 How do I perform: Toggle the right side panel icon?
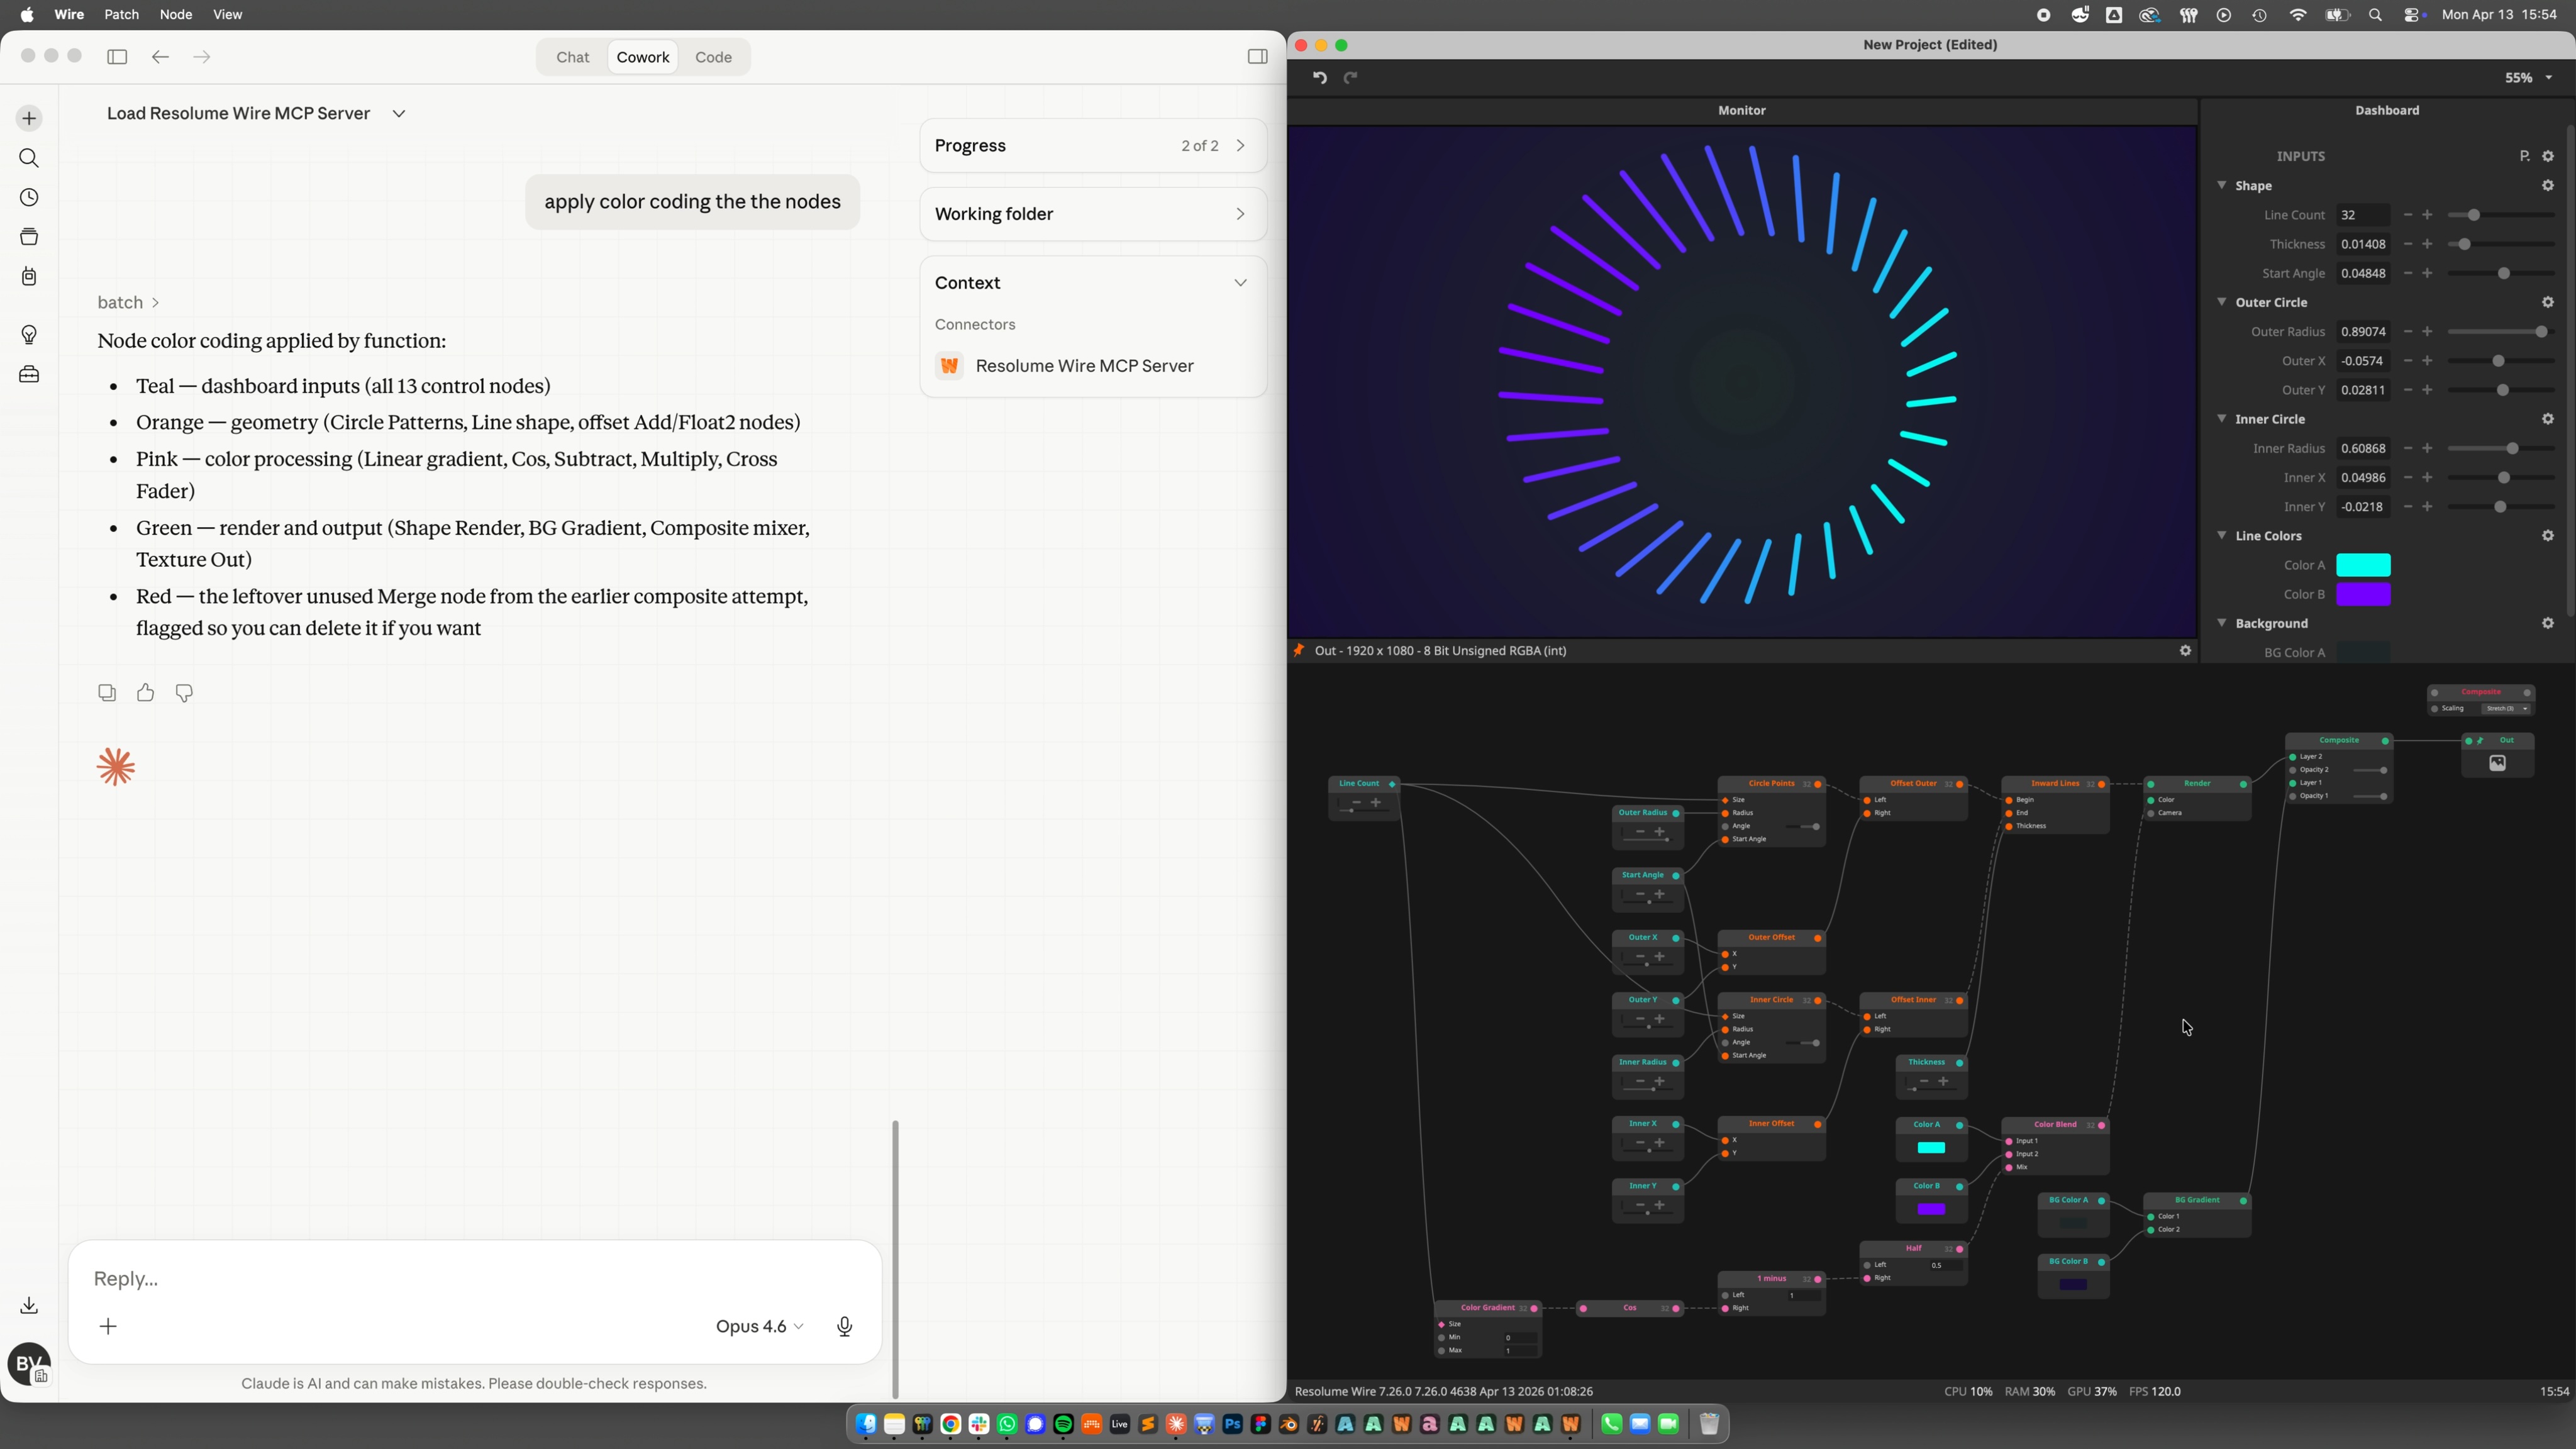1257,57
